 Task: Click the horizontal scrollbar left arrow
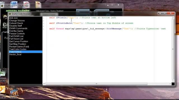44,84
